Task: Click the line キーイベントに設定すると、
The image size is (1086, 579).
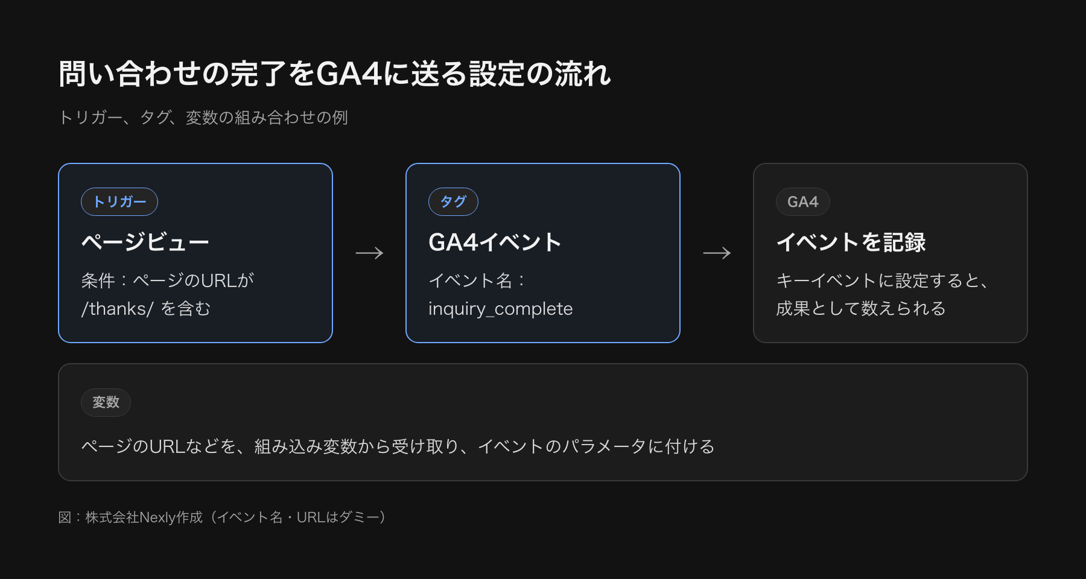Action: pos(883,280)
